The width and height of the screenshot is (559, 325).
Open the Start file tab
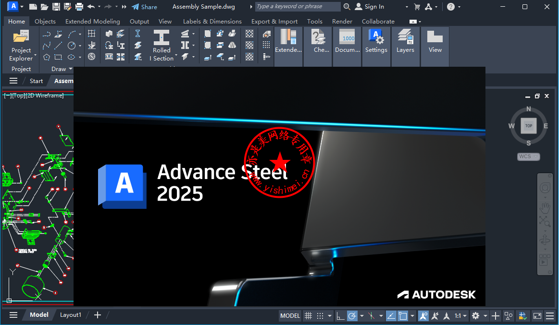(x=36, y=81)
